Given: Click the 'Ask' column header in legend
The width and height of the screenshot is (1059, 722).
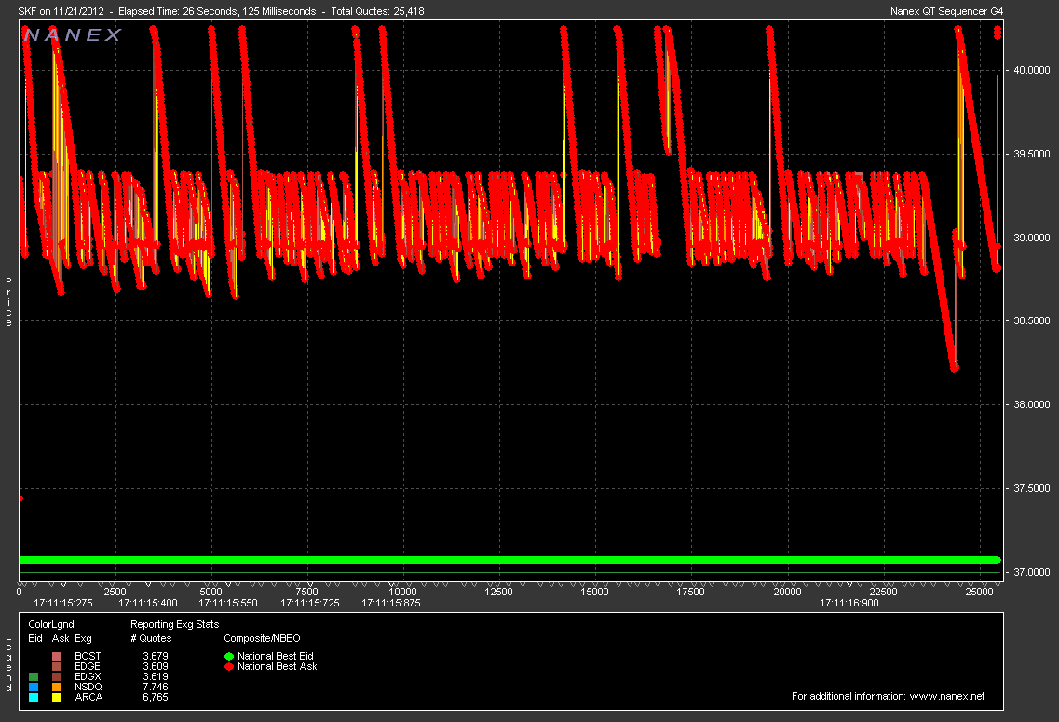Looking at the screenshot, I should (61, 638).
